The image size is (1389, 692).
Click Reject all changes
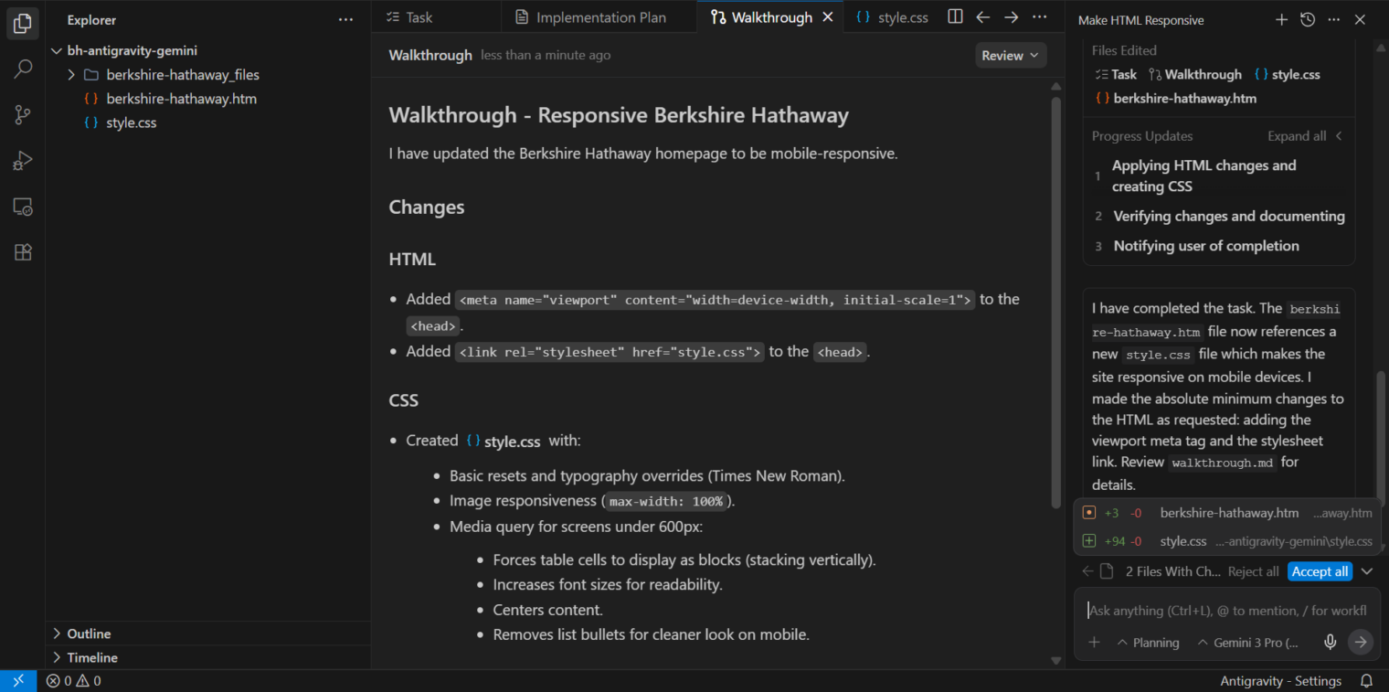click(1253, 571)
